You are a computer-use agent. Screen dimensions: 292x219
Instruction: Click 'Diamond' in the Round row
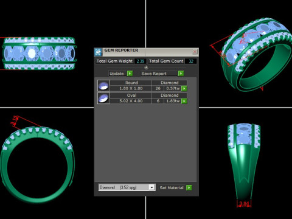click(x=170, y=83)
